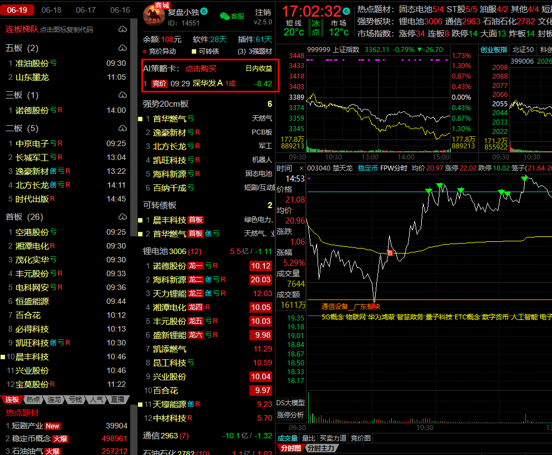Screen dimensions: 552x455
Task: Click the New badge on 短剧产业
Action: click(x=53, y=426)
